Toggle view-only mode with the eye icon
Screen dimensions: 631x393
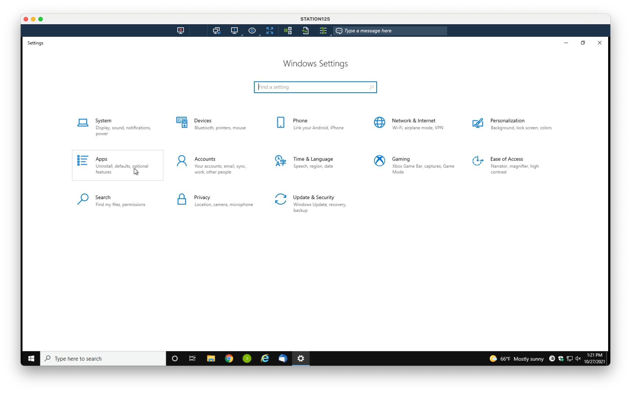pos(252,31)
